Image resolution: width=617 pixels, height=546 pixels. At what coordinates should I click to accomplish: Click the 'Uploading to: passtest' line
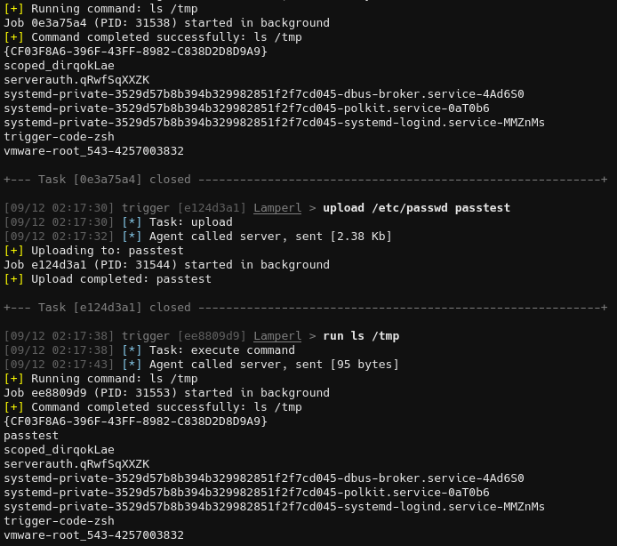pos(107,251)
